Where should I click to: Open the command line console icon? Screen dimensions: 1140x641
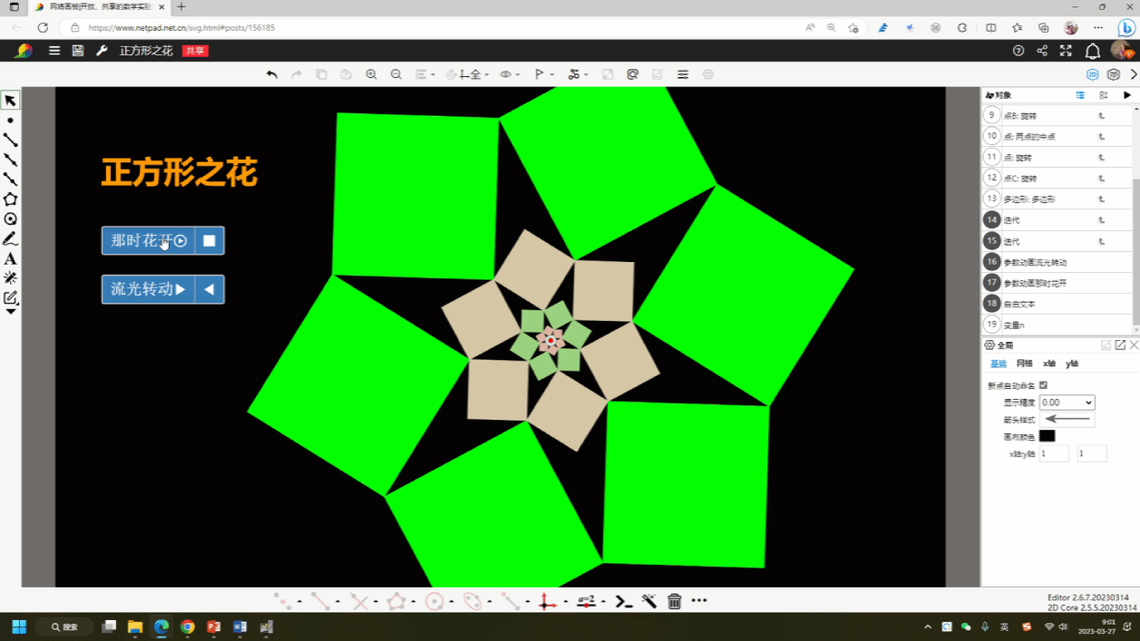(624, 601)
